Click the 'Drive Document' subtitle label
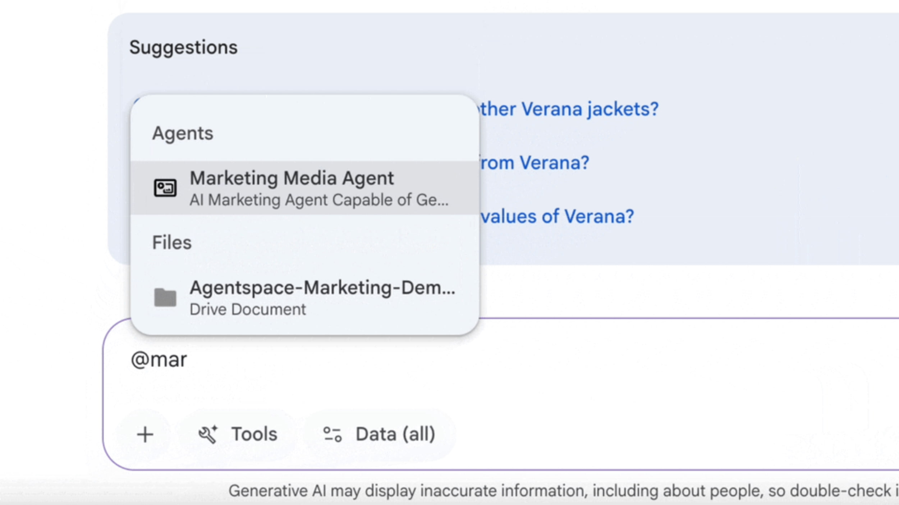This screenshot has width=899, height=505. (x=248, y=309)
